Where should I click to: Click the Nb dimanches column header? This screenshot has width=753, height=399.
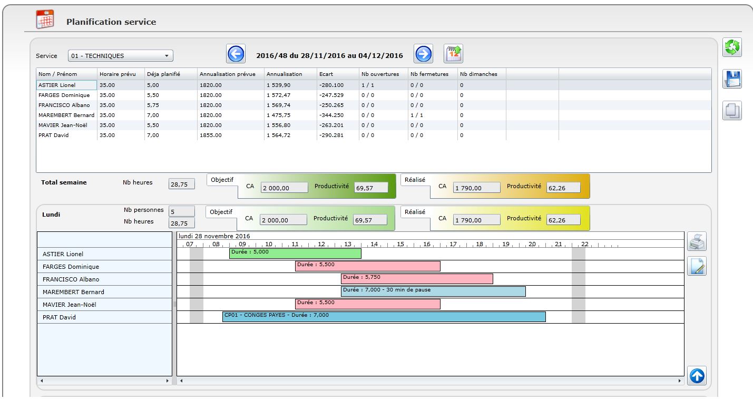point(482,74)
